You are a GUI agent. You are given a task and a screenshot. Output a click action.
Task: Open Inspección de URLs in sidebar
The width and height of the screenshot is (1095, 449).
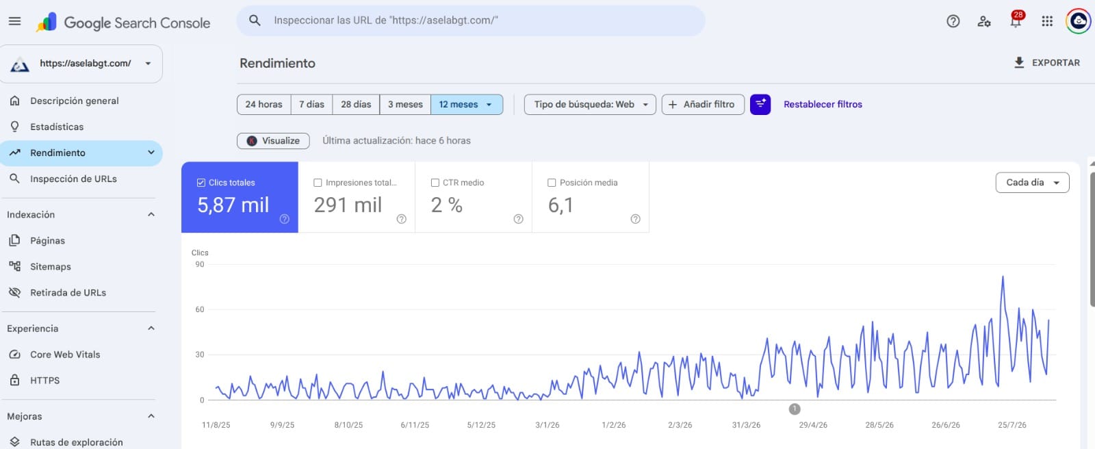(81, 179)
